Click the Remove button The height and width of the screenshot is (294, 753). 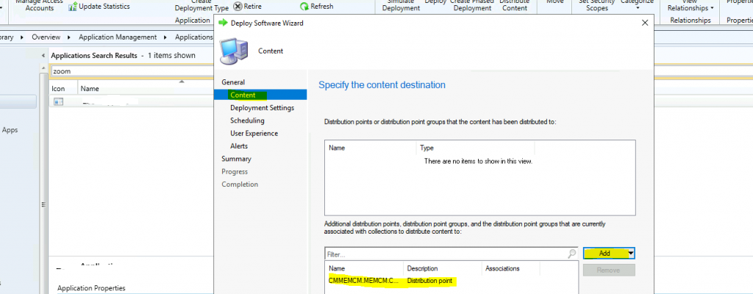609,270
